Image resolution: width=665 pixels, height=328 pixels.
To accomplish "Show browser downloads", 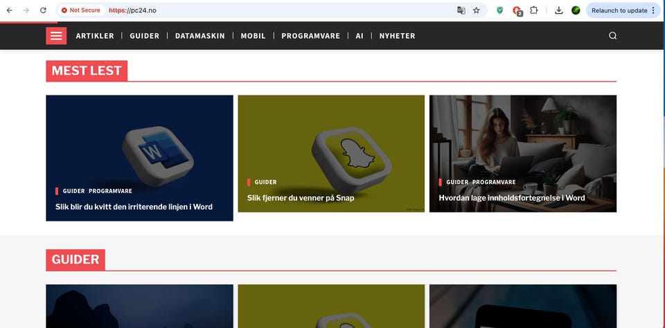I will [x=559, y=10].
